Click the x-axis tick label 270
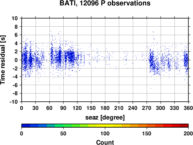193x145 pixels. coord(147,108)
